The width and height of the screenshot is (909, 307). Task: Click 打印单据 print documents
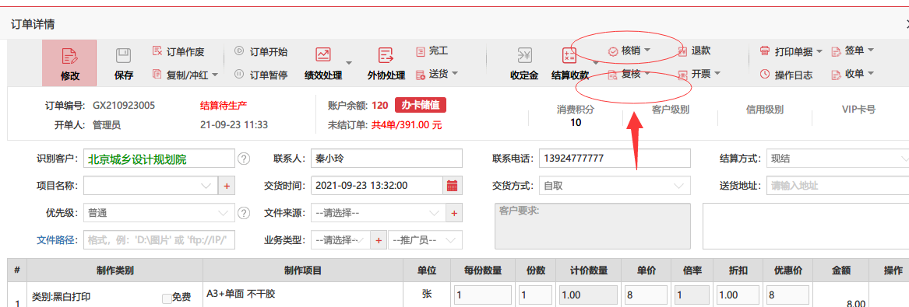[786, 51]
